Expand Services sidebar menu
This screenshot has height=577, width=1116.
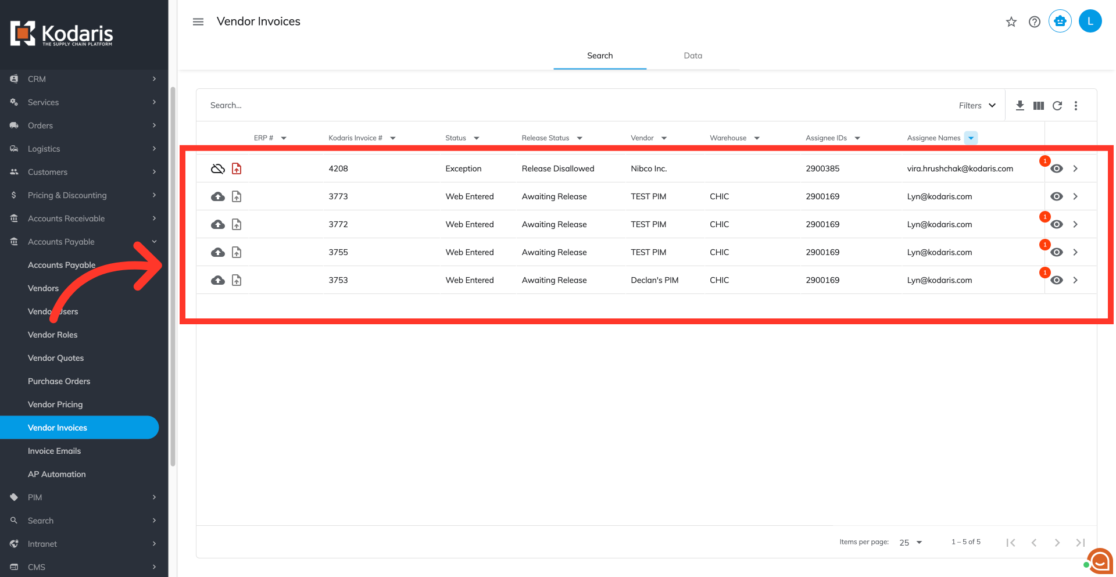coord(84,102)
